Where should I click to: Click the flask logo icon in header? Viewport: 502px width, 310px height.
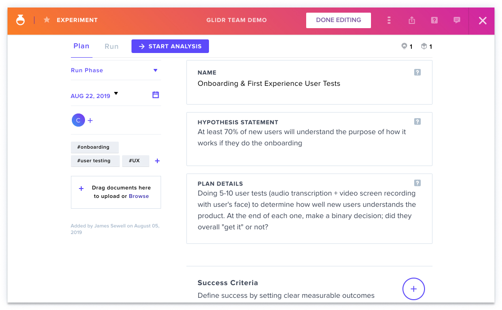point(21,20)
